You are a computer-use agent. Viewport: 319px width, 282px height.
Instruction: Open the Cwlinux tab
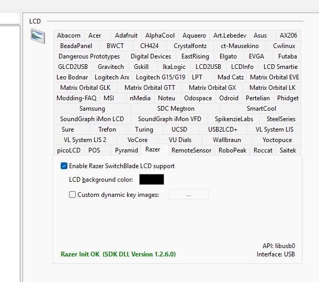point(283,46)
